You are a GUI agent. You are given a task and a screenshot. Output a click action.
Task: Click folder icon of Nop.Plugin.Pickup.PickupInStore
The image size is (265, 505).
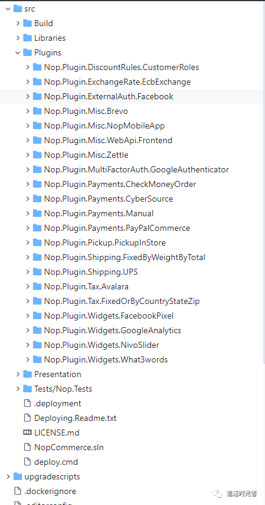tap(38, 242)
